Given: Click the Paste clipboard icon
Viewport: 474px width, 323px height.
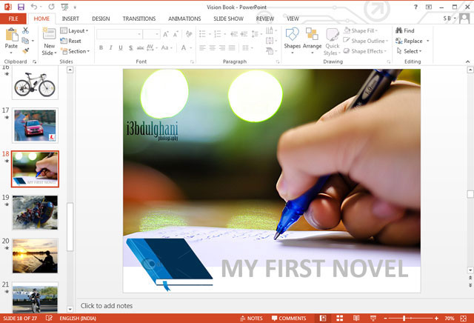Looking at the screenshot, I should (12, 35).
